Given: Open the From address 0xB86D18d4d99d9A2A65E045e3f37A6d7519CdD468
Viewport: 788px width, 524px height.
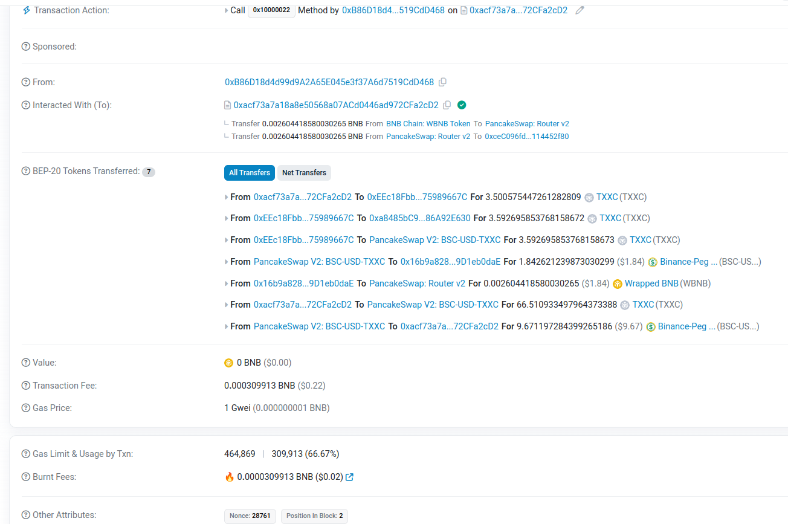Looking at the screenshot, I should tap(329, 82).
